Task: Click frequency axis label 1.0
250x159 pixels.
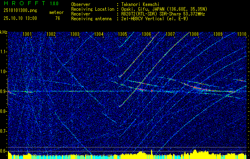Action: (4, 72)
